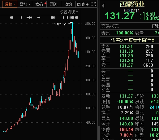Click the first star event marker above chart

pyautogui.click(x=11, y=18)
